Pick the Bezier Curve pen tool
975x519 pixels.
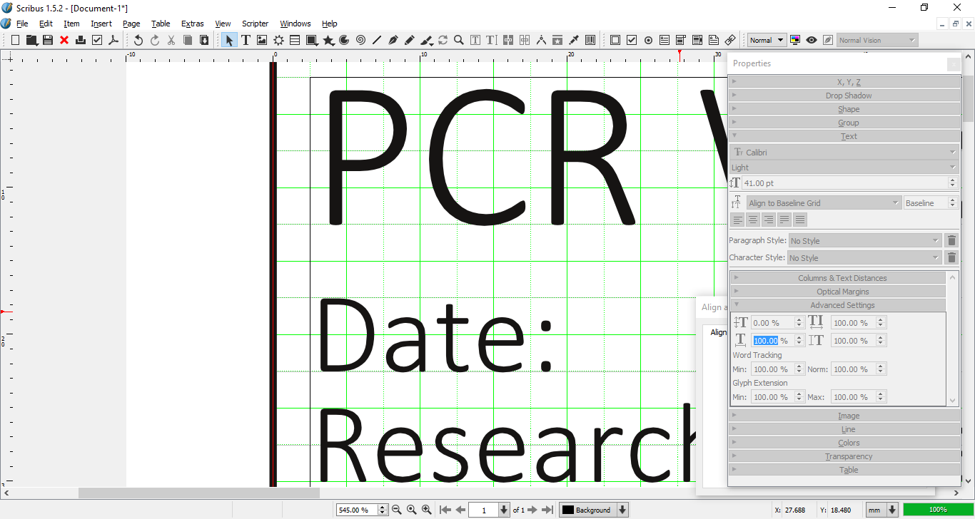tap(393, 41)
